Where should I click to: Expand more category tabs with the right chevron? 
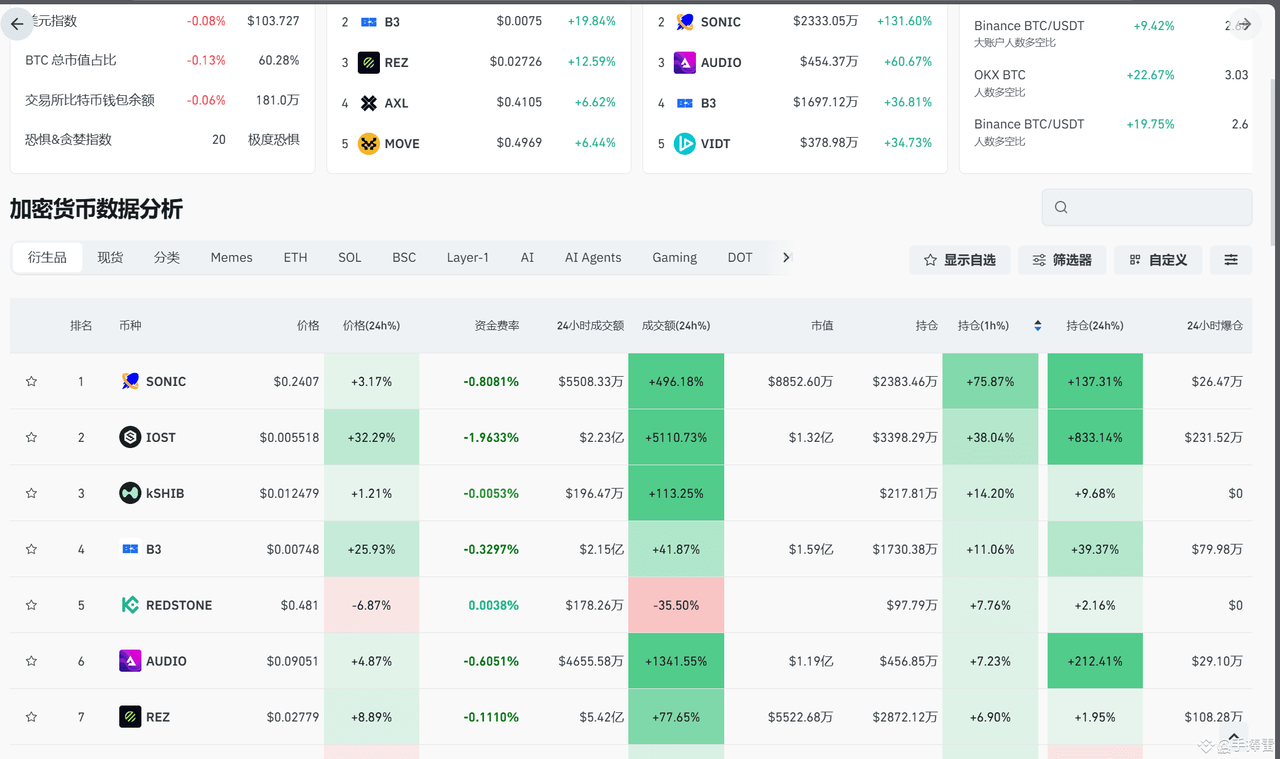pos(786,257)
